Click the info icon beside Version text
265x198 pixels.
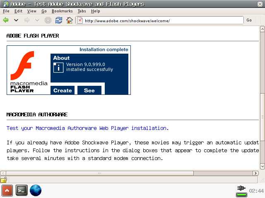(58, 68)
